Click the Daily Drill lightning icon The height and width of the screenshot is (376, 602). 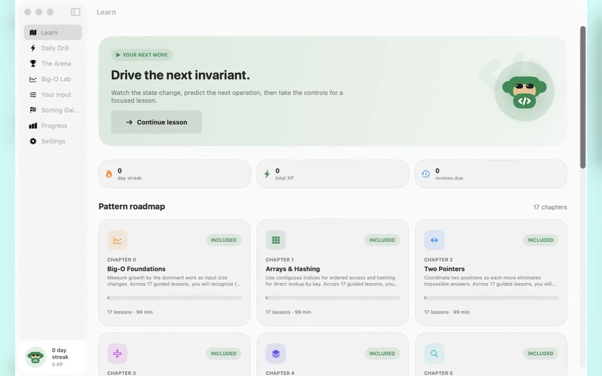[x=33, y=48]
